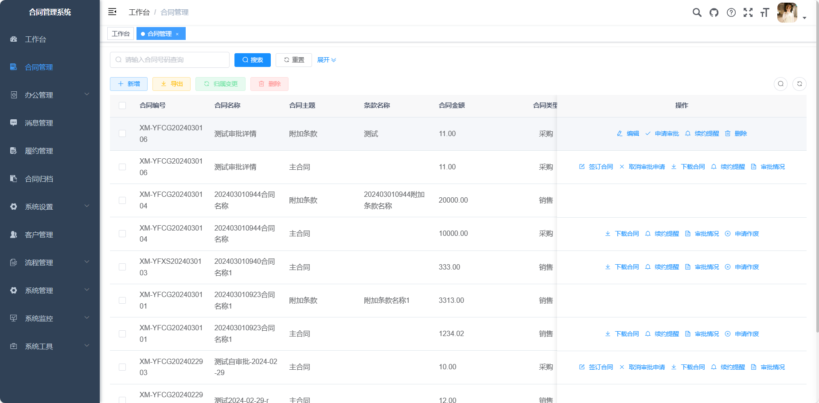Open the header search magnifier icon
819x403 pixels.
tap(697, 12)
